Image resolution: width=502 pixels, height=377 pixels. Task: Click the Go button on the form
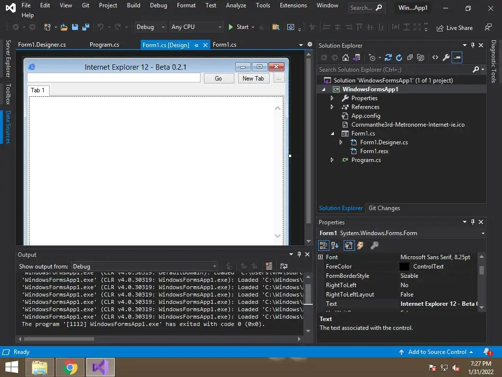pos(219,78)
